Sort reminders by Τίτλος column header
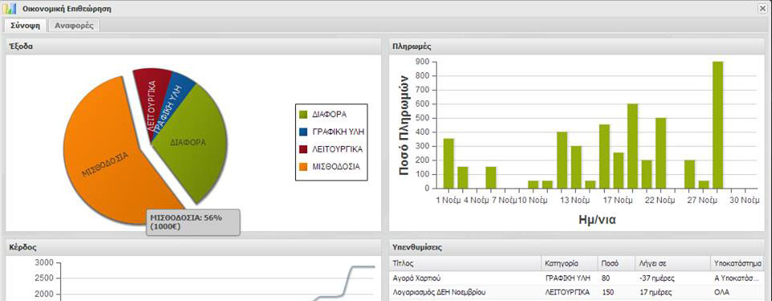Viewport: 772px width, 301px height. [x=465, y=263]
